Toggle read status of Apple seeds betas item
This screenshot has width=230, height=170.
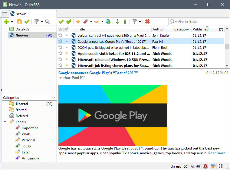point(67,53)
